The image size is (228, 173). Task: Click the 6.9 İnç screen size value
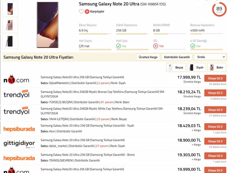pyautogui.click(x=84, y=30)
